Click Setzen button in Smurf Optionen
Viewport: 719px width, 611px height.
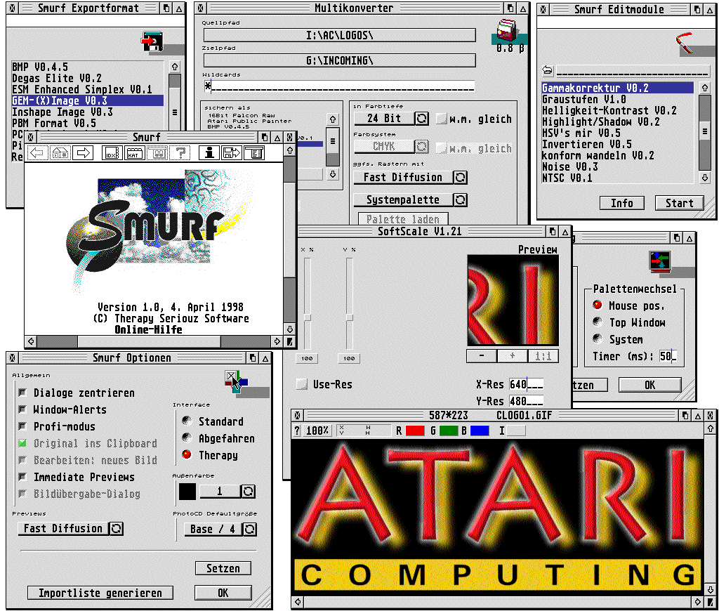pyautogui.click(x=223, y=568)
